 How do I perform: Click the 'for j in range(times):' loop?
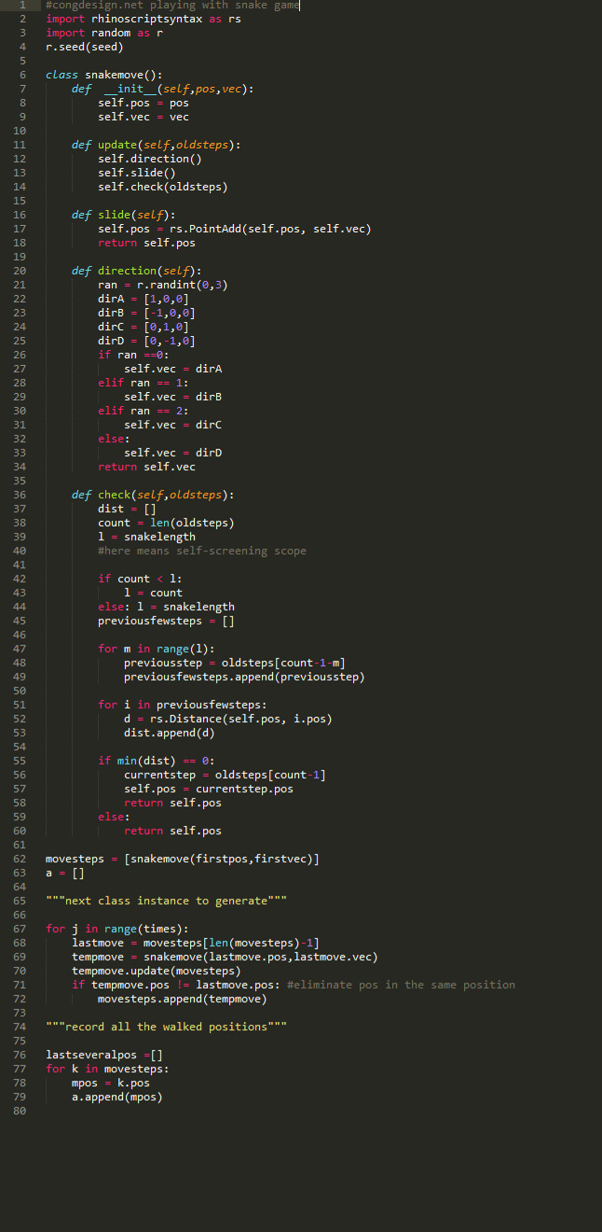point(117,929)
